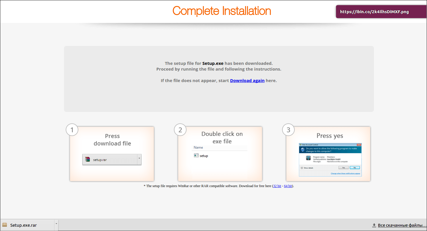Close the User Account Control dialog image
This screenshot has height=231, width=427.
359,145
